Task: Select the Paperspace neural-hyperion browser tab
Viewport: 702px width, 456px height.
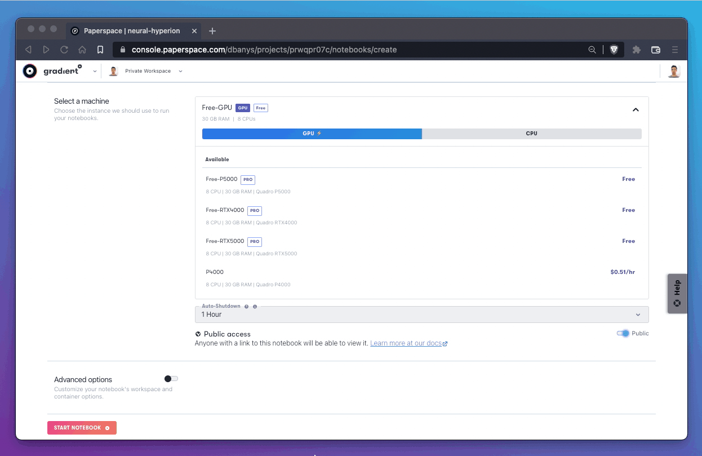Action: (134, 31)
